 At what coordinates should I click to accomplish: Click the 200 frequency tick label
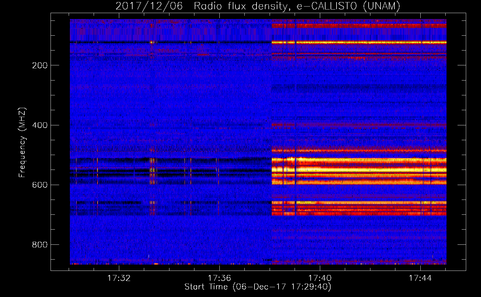(x=40, y=65)
